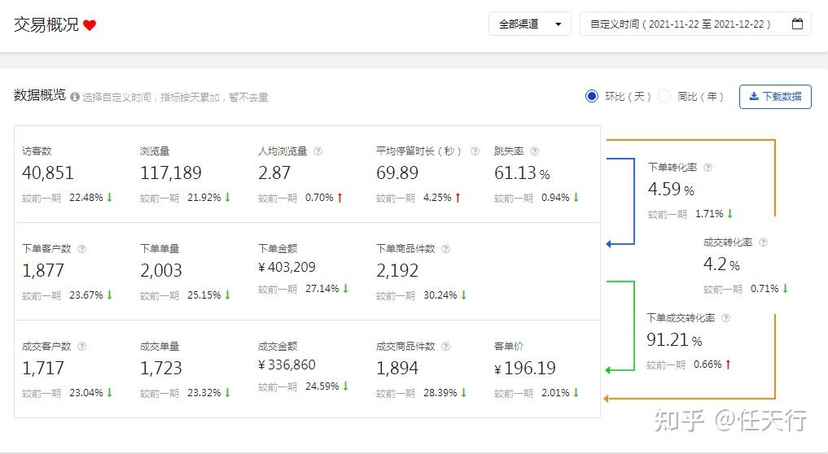
Task: Click the 下单客户数 value 1,877
Action: pos(43,270)
